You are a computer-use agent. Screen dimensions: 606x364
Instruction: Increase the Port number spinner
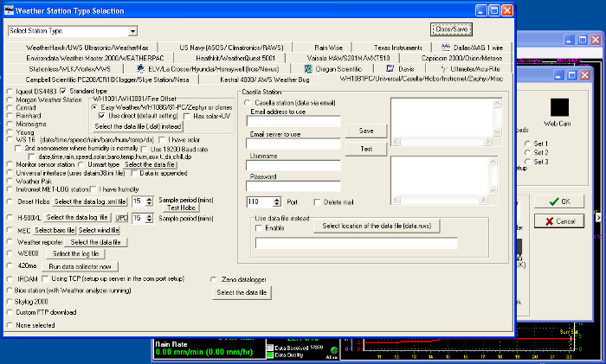click(277, 200)
